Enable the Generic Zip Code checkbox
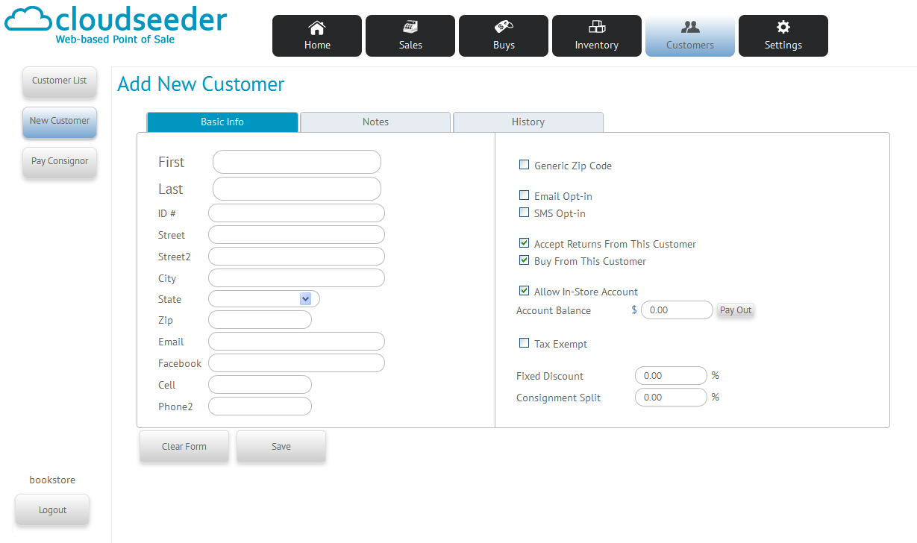 525,165
